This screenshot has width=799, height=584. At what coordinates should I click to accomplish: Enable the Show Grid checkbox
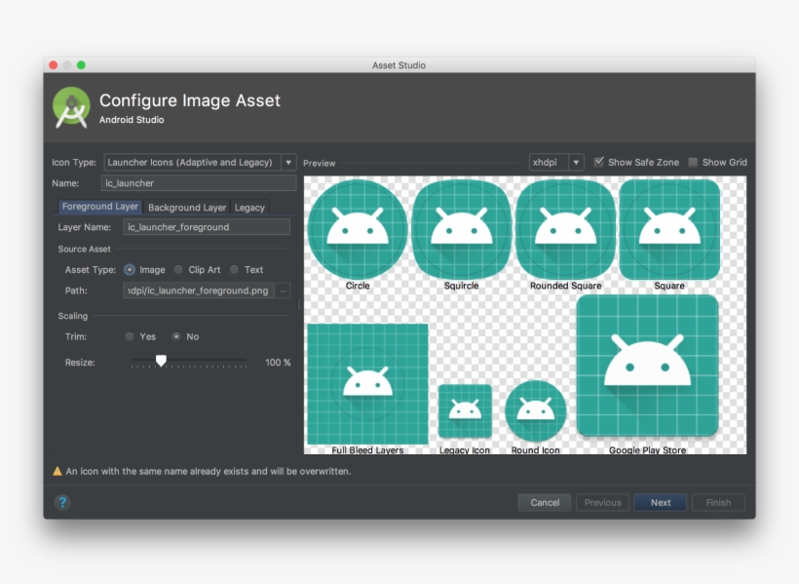692,162
